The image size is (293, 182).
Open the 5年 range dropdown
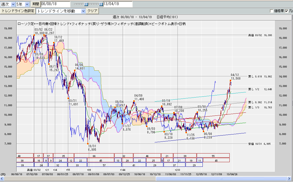click(x=22, y=4)
